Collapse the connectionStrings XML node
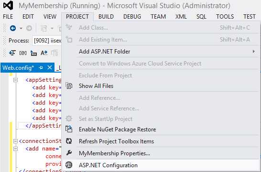The height and width of the screenshot is (172, 261). (15, 141)
